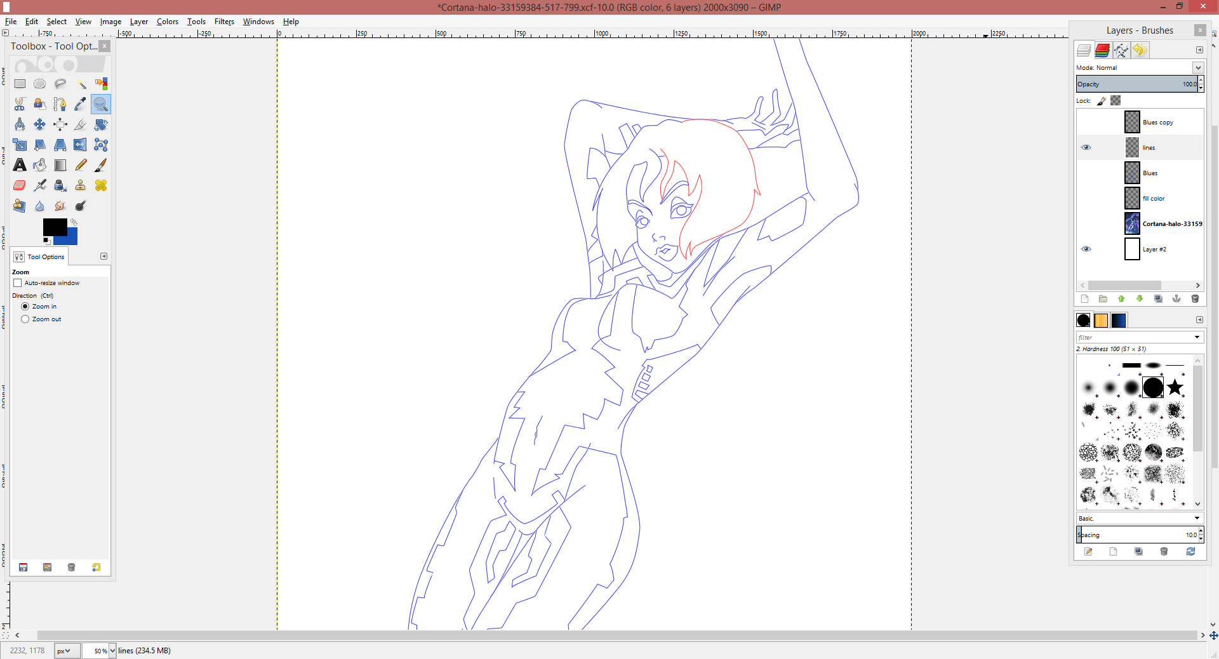This screenshot has width=1219, height=659.
Task: Select the Text tool
Action: click(x=20, y=165)
